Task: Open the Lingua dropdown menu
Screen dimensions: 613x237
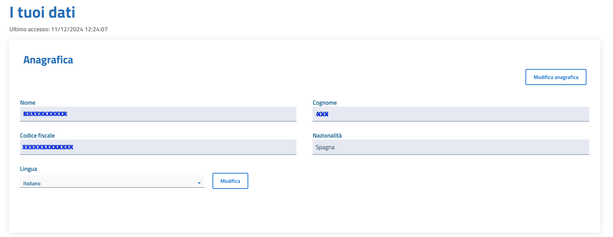Action: coord(112,183)
